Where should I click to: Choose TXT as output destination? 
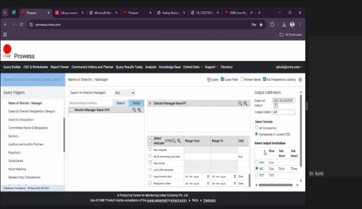pos(257,175)
